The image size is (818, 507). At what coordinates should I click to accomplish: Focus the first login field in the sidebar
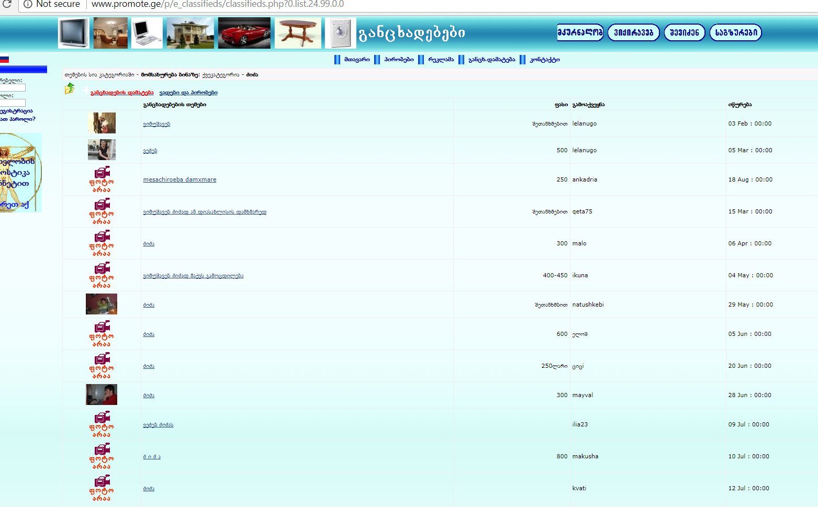point(13,88)
